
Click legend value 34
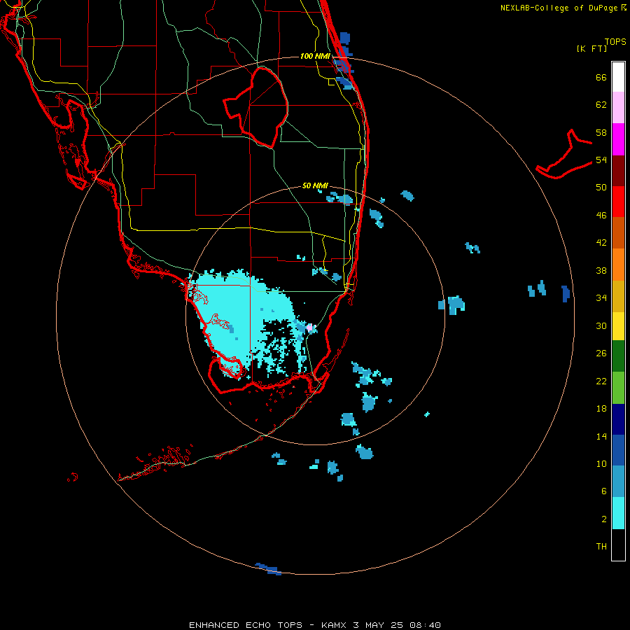point(601,298)
